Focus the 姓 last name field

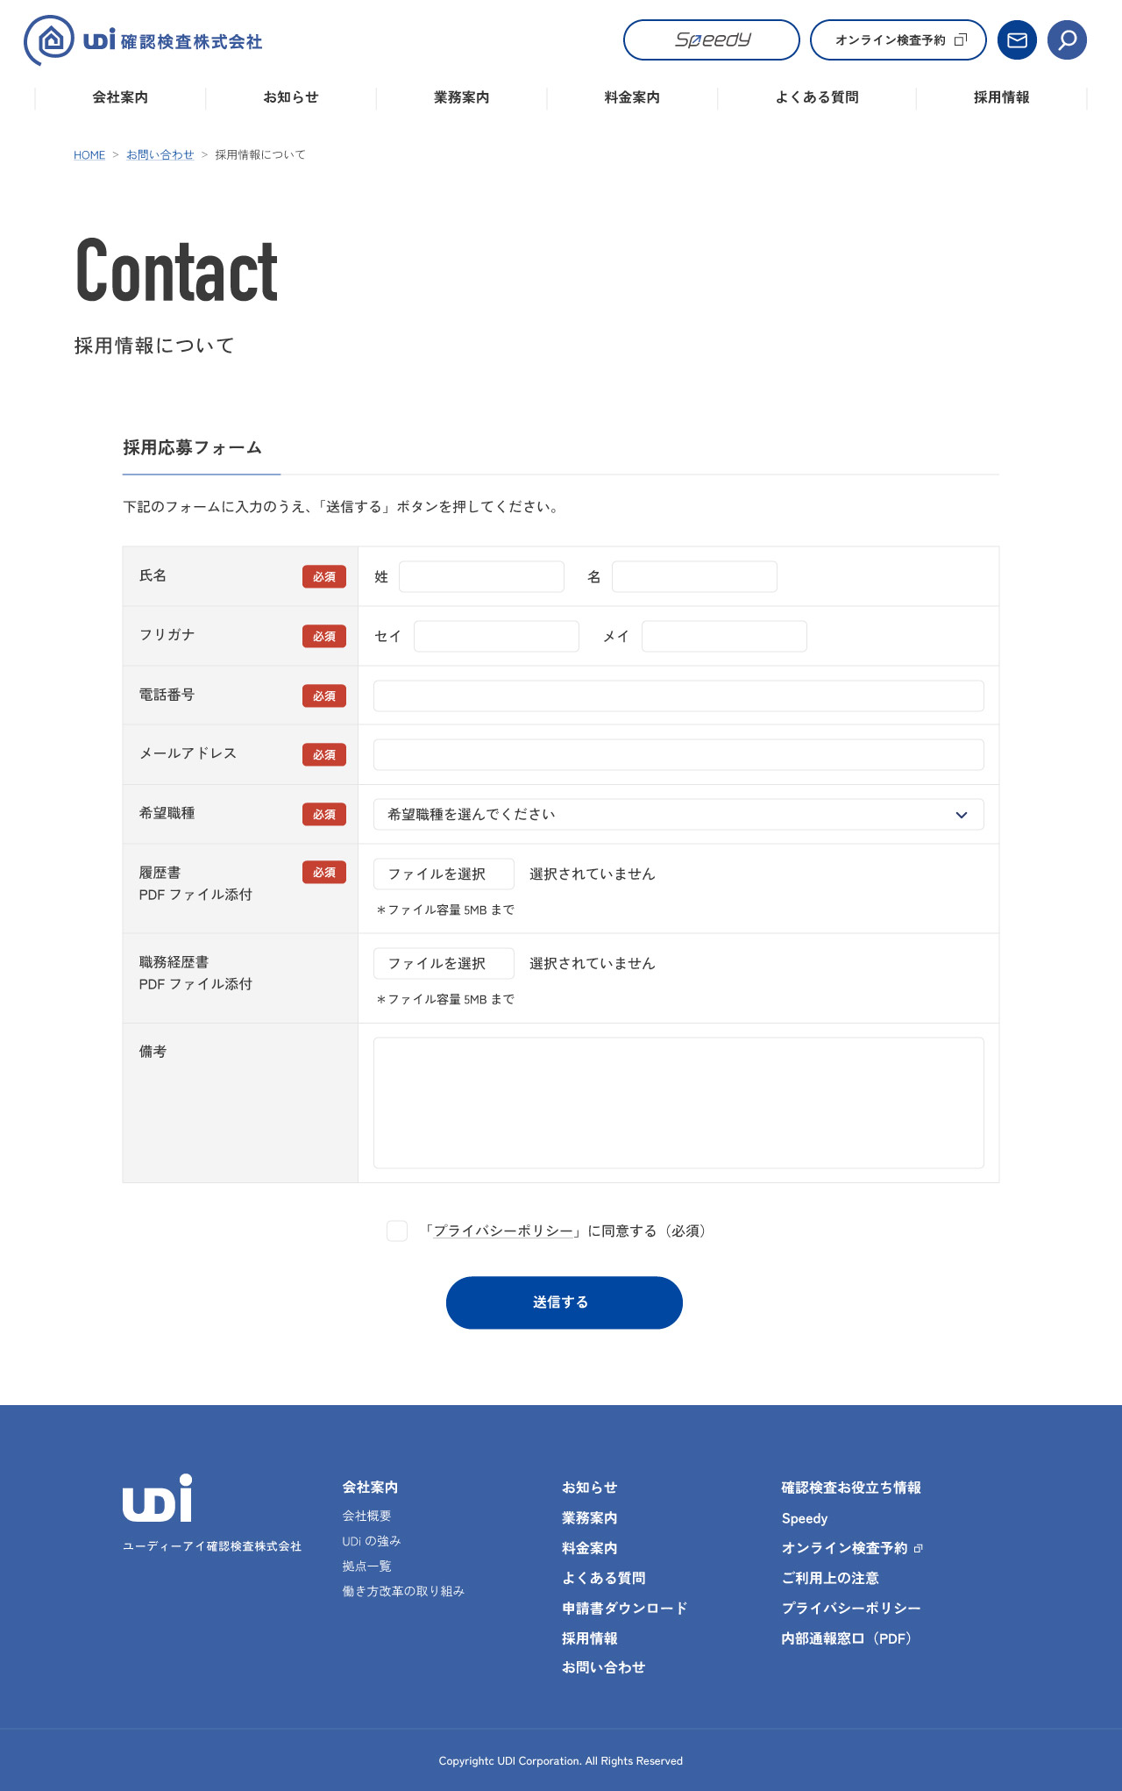pyautogui.click(x=481, y=577)
